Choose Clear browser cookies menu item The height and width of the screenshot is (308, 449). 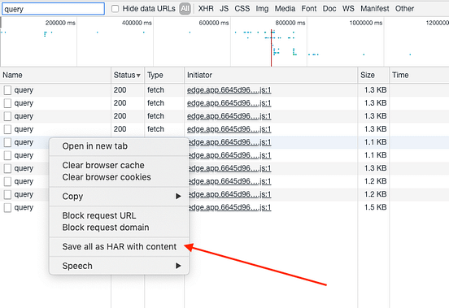119,177
